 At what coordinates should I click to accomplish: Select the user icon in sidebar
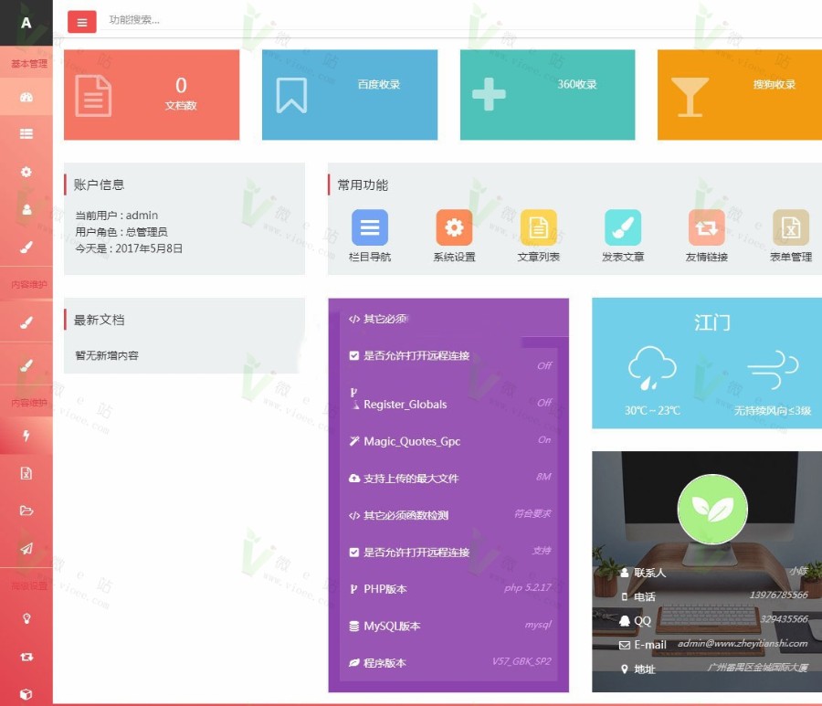(26, 210)
